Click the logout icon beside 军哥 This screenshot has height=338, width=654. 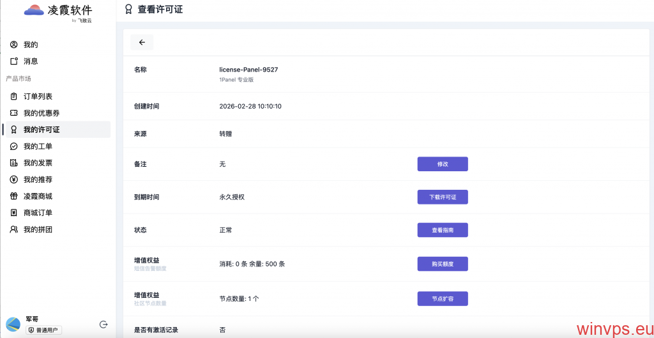[103, 325]
